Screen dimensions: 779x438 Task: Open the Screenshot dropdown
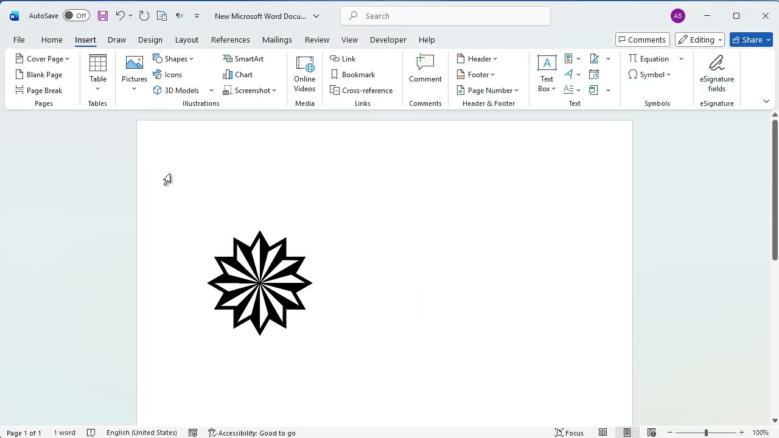coord(274,91)
